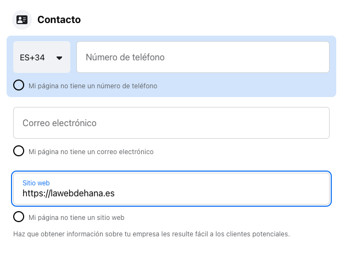This screenshot has height=255, width=345.
Task: Click the ES+34 country code text
Action: [x=32, y=58]
